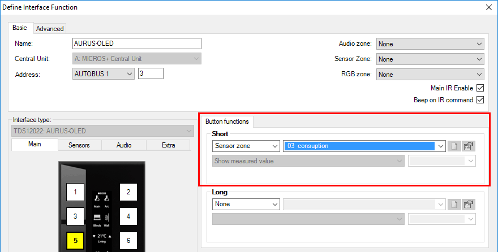
Task: Open the Sensors tab
Action: (79, 145)
